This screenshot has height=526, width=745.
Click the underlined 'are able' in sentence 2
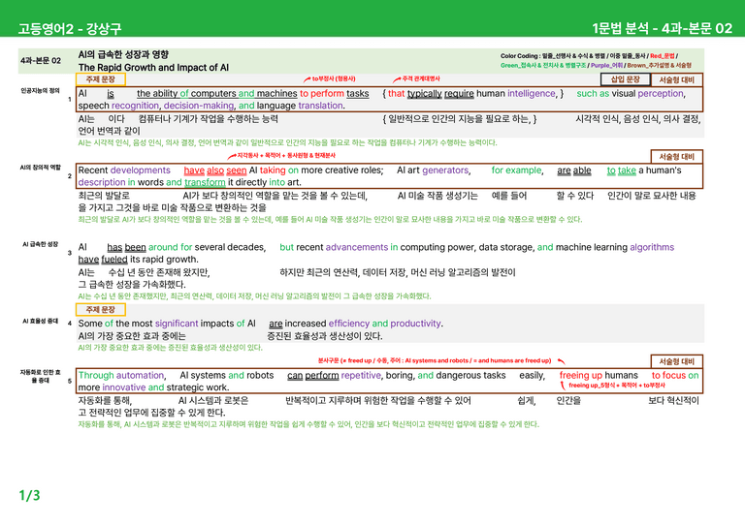[574, 170]
